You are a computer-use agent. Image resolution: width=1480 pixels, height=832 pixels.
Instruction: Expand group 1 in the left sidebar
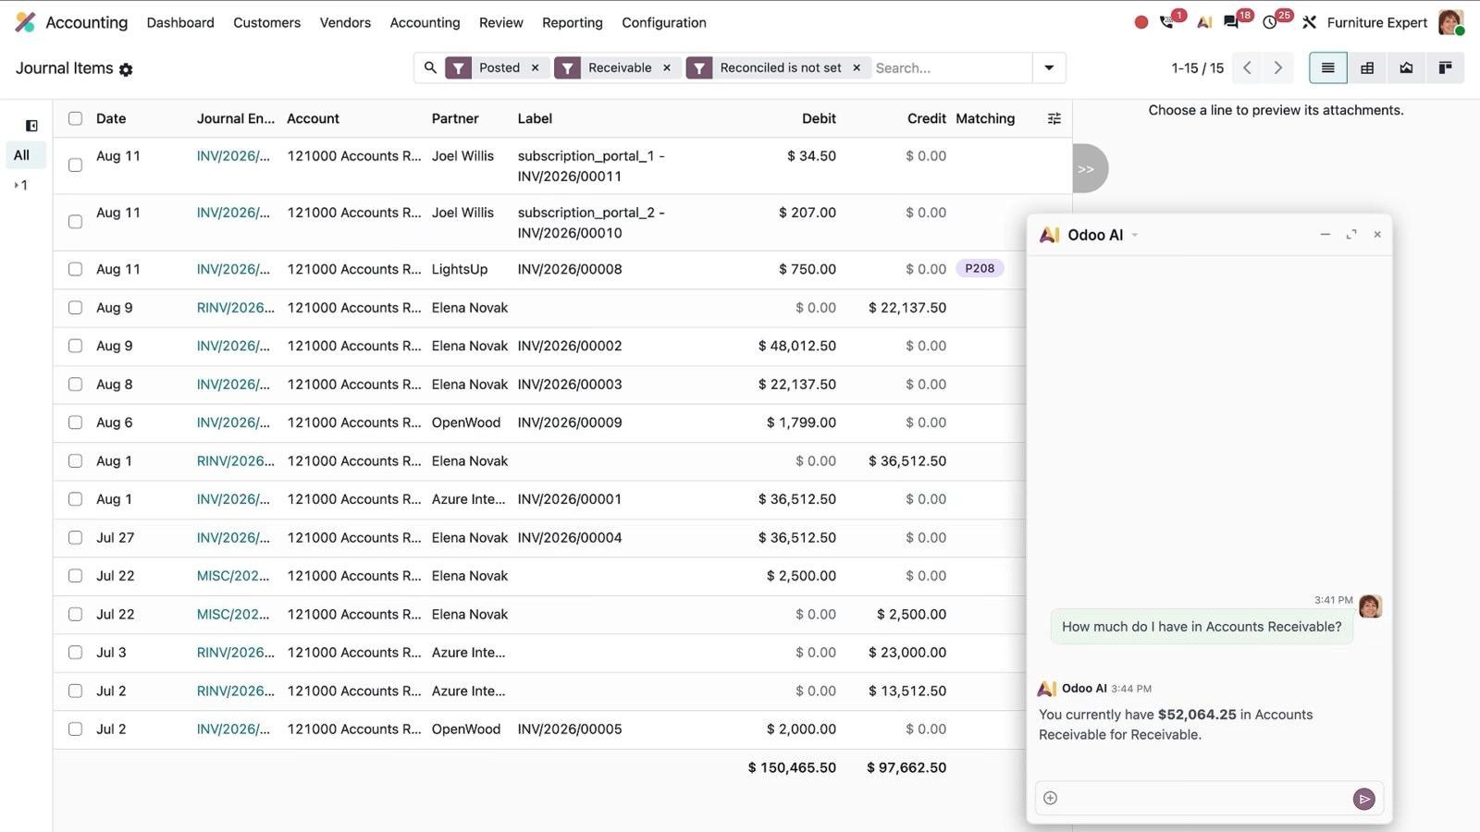[x=21, y=185]
